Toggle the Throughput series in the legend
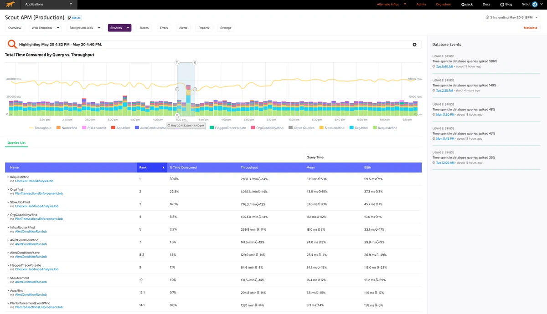The height and width of the screenshot is (314, 547). [x=40, y=128]
